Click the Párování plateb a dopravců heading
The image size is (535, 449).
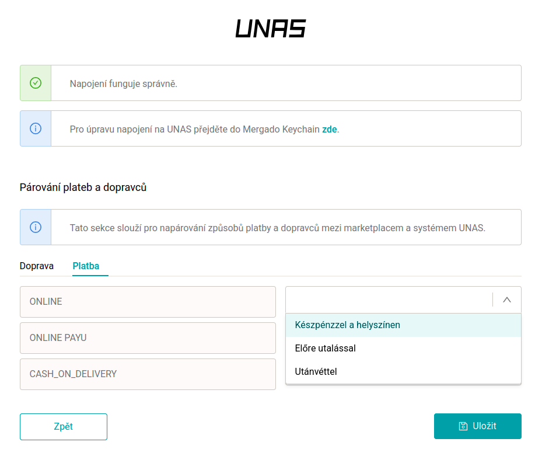tap(83, 188)
